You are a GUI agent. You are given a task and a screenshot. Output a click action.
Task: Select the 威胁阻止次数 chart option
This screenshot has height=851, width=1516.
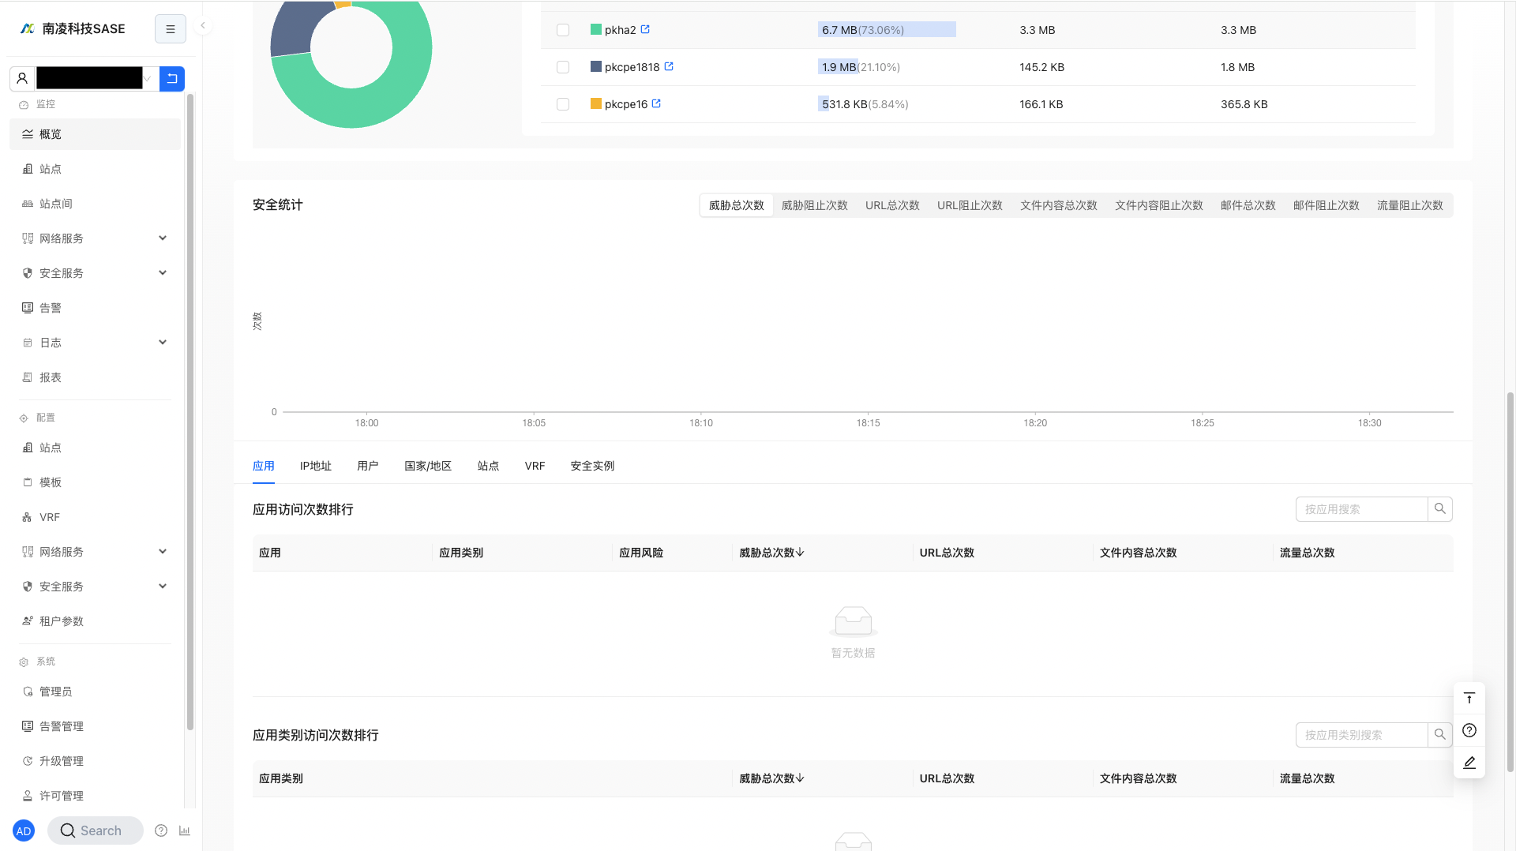815,205
